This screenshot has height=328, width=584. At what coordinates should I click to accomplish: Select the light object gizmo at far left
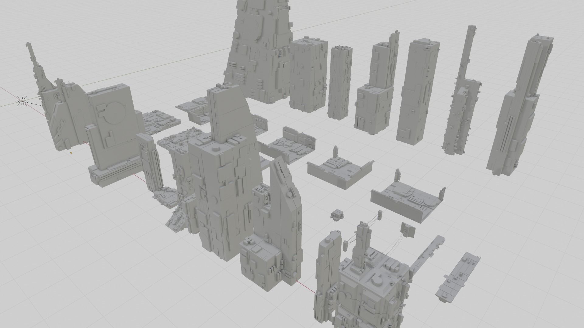22,101
